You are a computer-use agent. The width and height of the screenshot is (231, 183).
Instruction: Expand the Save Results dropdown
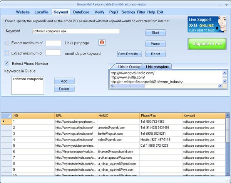(130, 54)
